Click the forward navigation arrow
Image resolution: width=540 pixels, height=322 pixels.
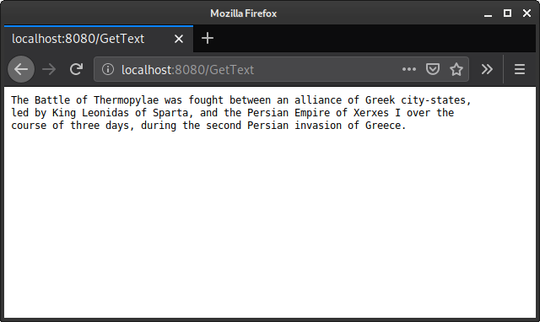(x=49, y=69)
